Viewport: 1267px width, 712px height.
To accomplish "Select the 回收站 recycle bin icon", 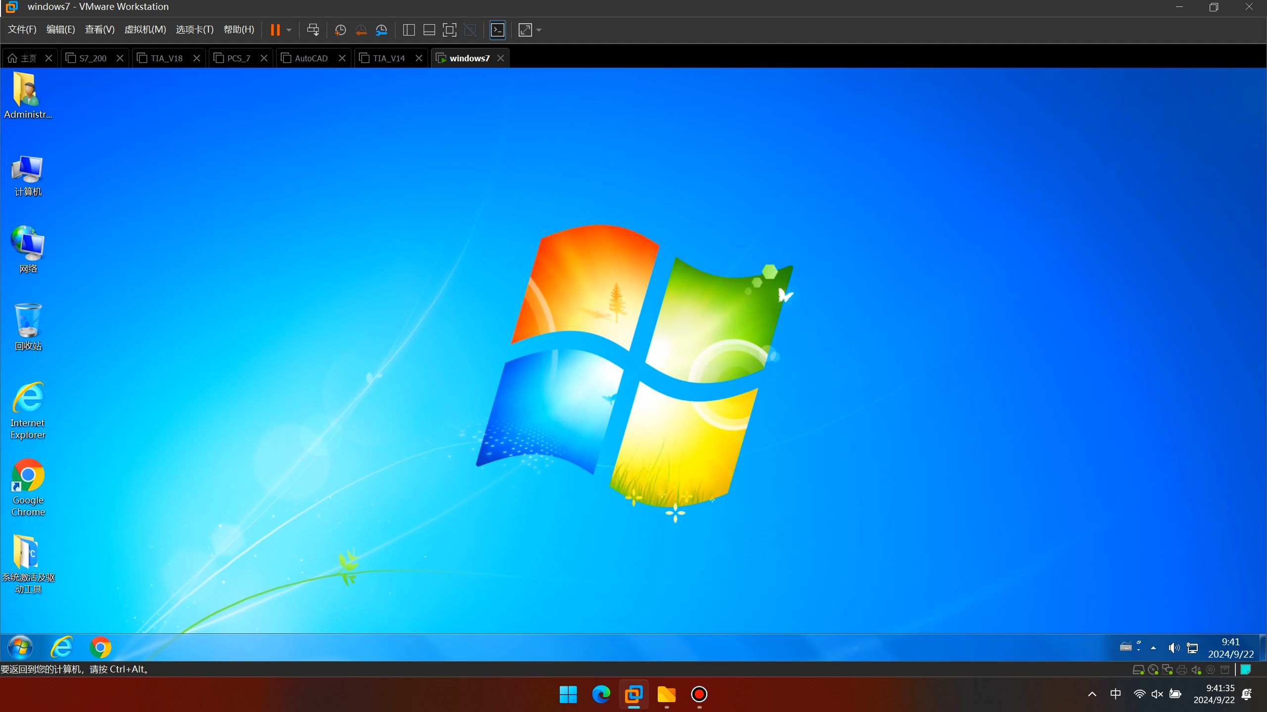I will pyautogui.click(x=28, y=327).
